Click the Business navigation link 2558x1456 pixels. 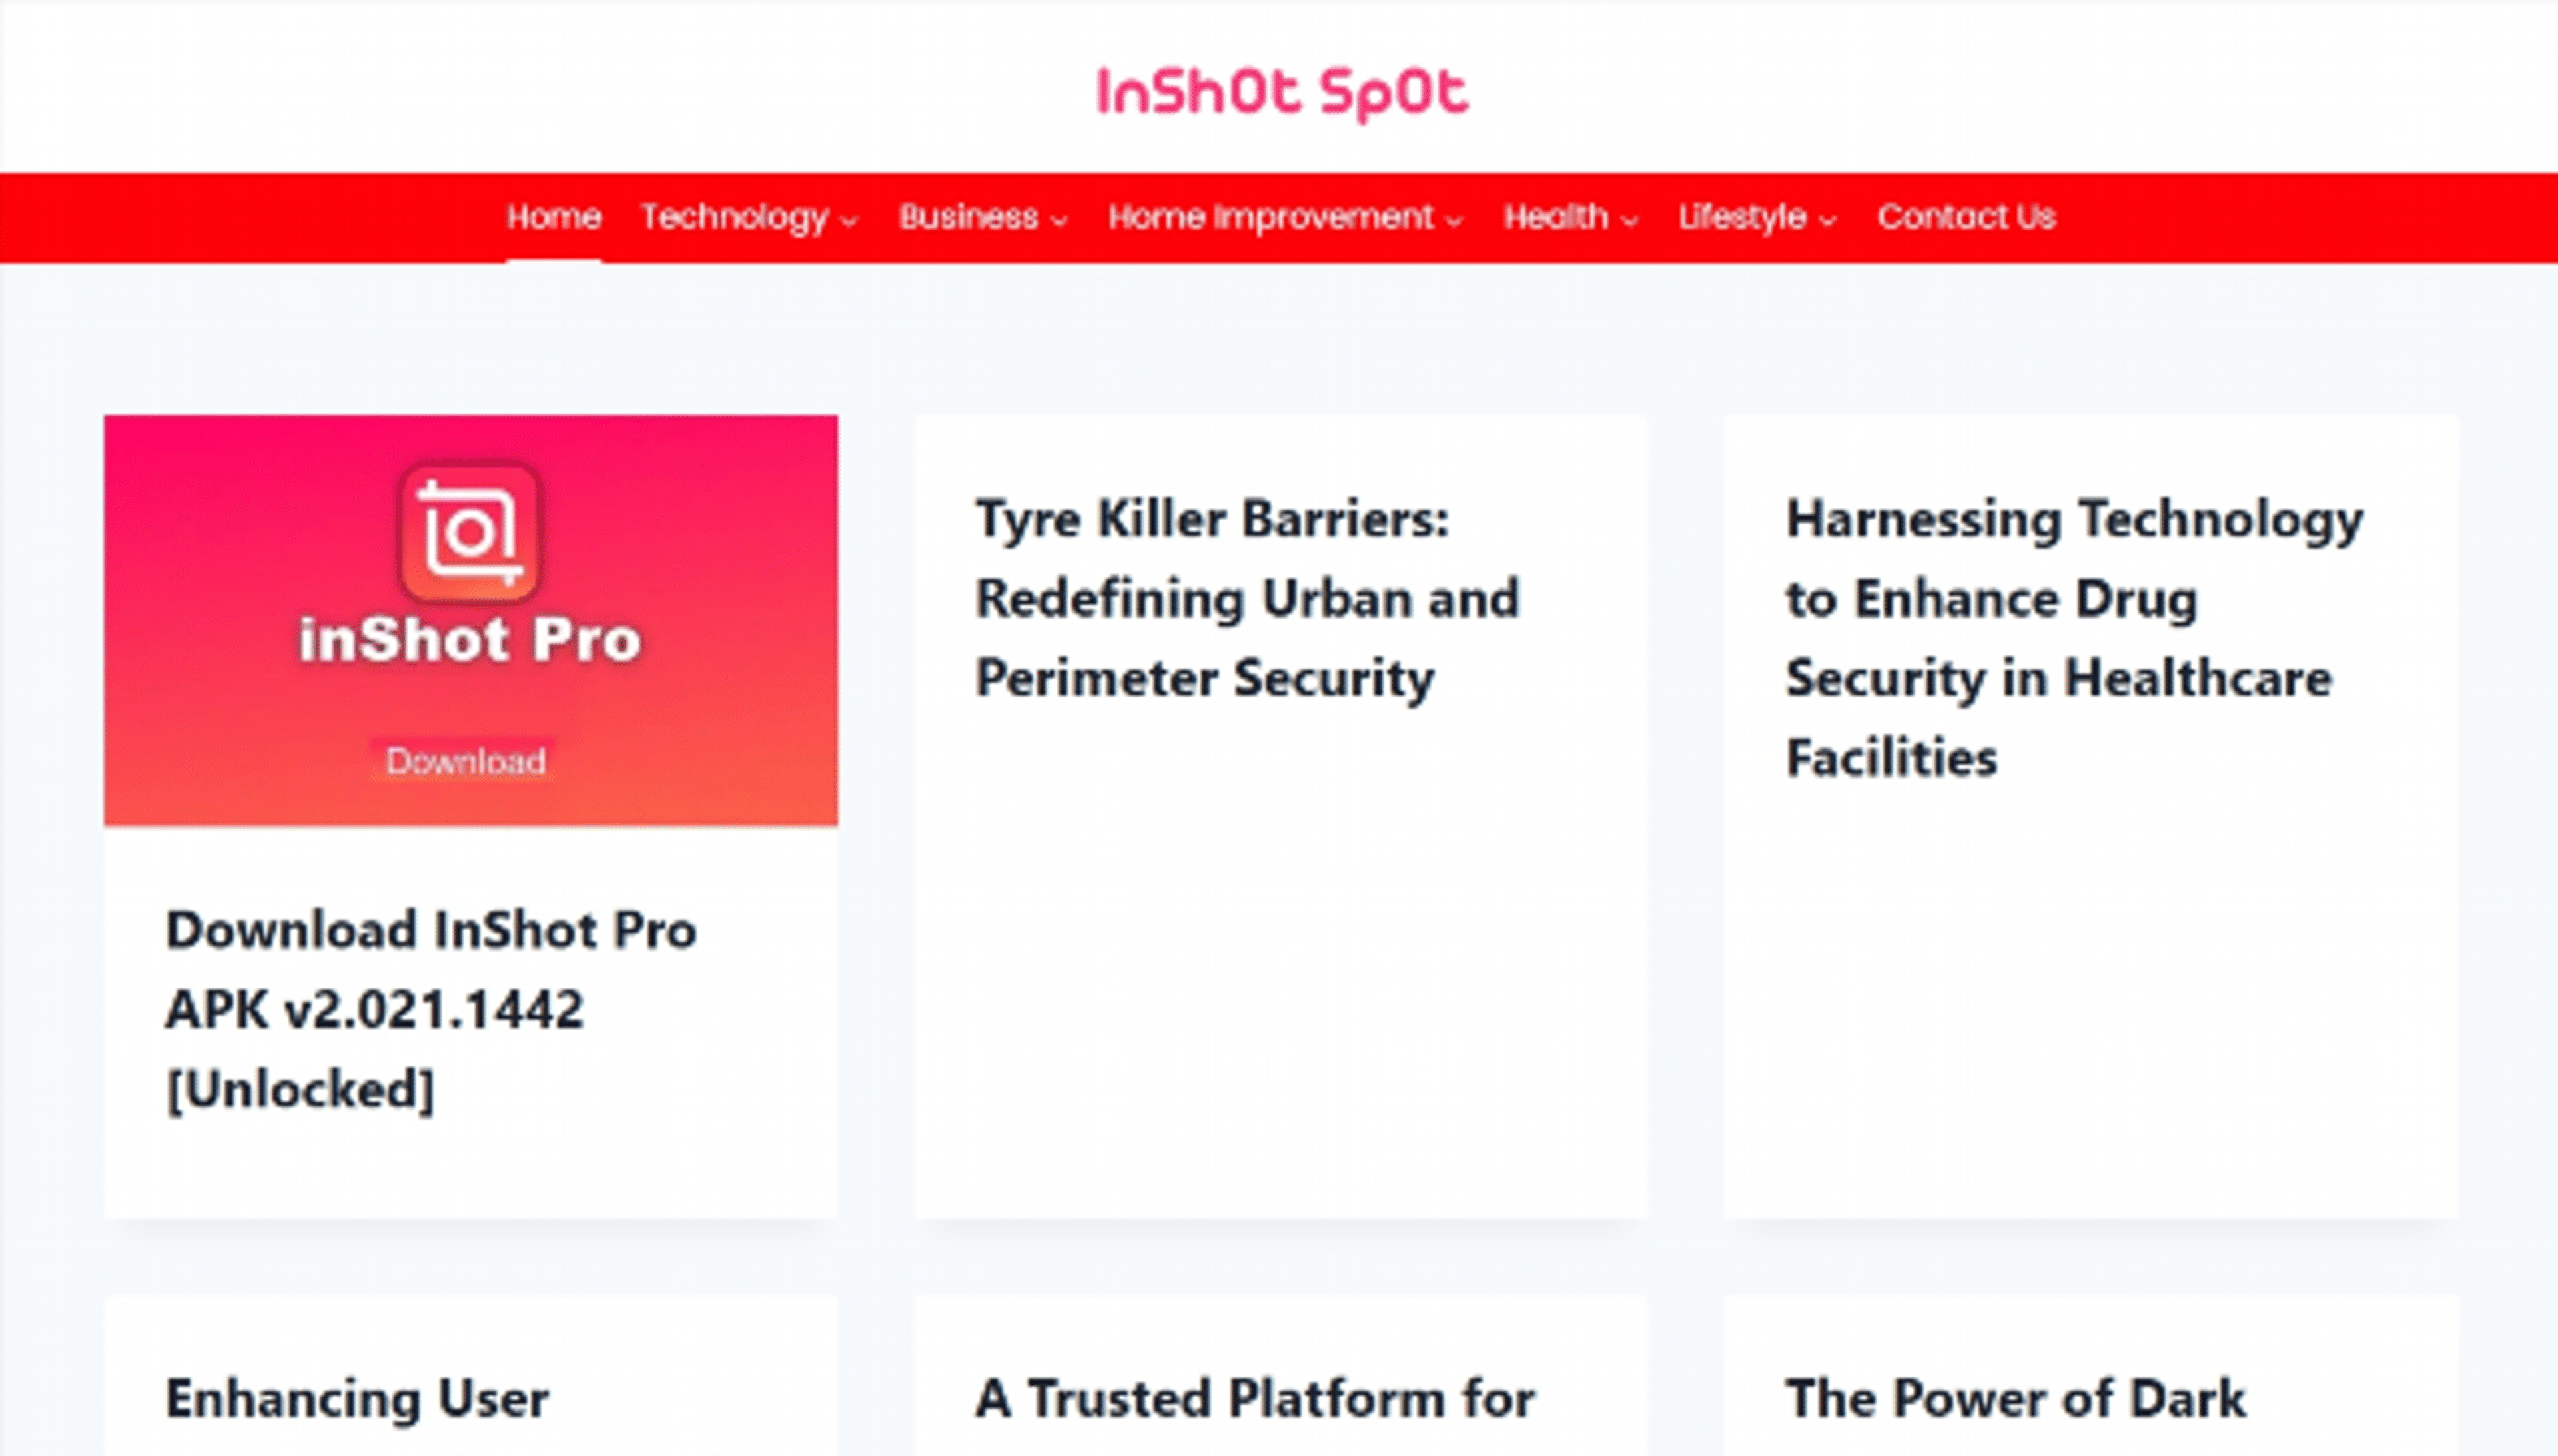[x=970, y=217]
